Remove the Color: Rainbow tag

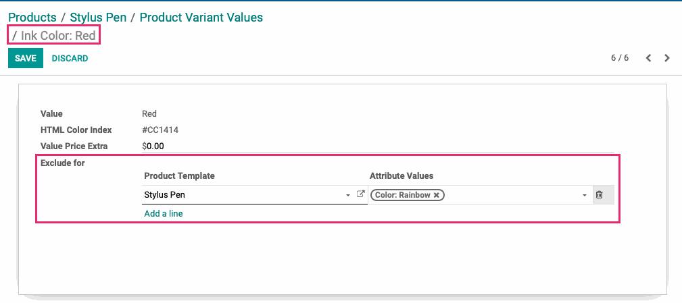coord(436,195)
